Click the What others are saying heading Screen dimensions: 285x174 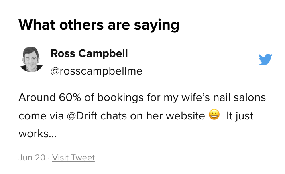[99, 25]
